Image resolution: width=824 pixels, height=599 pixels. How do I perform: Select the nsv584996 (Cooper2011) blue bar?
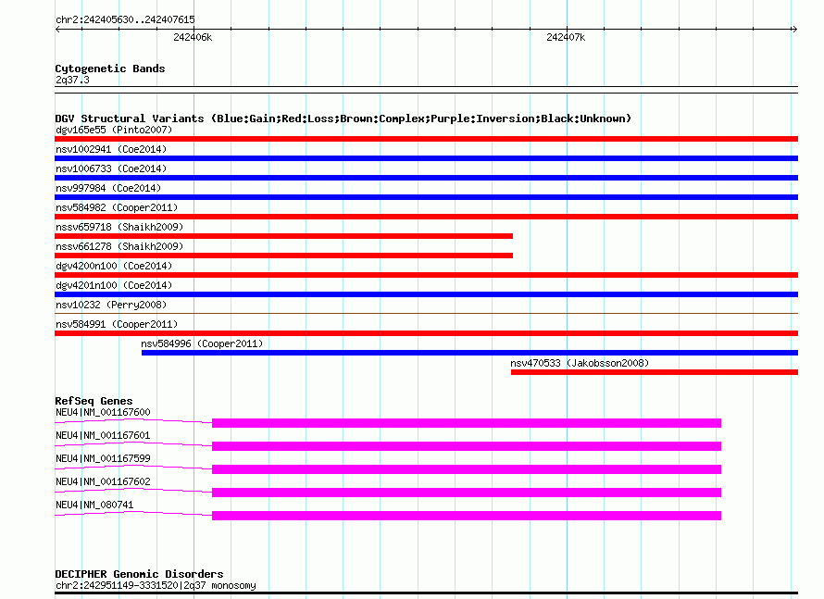tap(469, 353)
